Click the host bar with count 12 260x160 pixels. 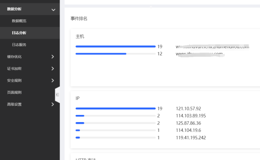(116, 54)
